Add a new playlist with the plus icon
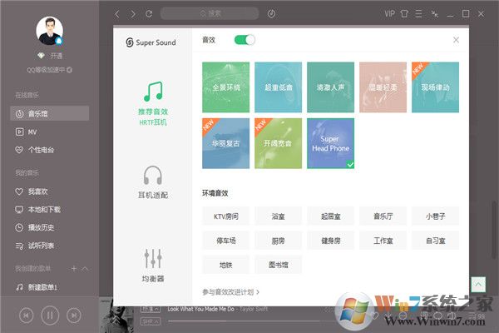 tap(73, 268)
